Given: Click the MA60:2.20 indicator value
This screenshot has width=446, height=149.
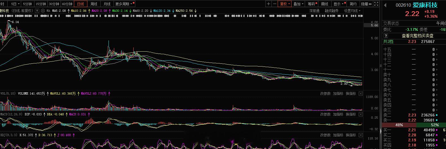Looking at the screenshot, I should (x=140, y=11).
